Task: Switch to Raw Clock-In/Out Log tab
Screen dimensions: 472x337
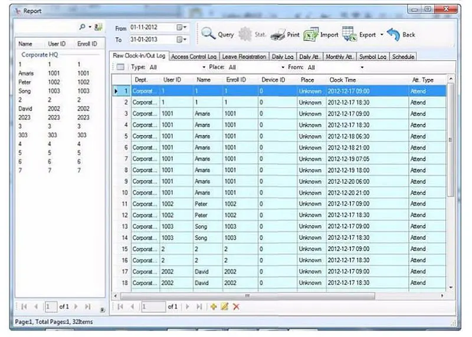Action: [x=139, y=55]
